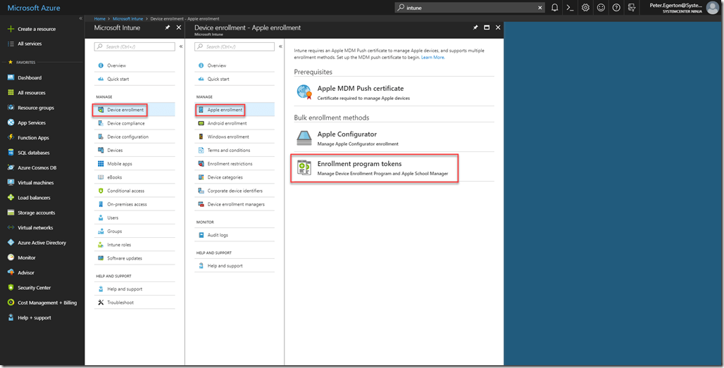
Task: Open Azure Active Directory from favorites
Action: pos(42,243)
